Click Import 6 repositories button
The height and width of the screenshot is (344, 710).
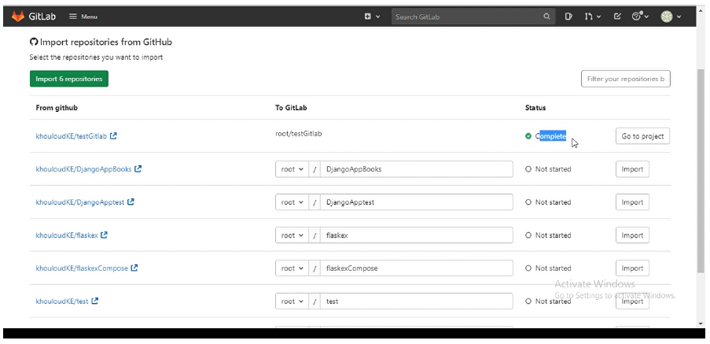69,79
